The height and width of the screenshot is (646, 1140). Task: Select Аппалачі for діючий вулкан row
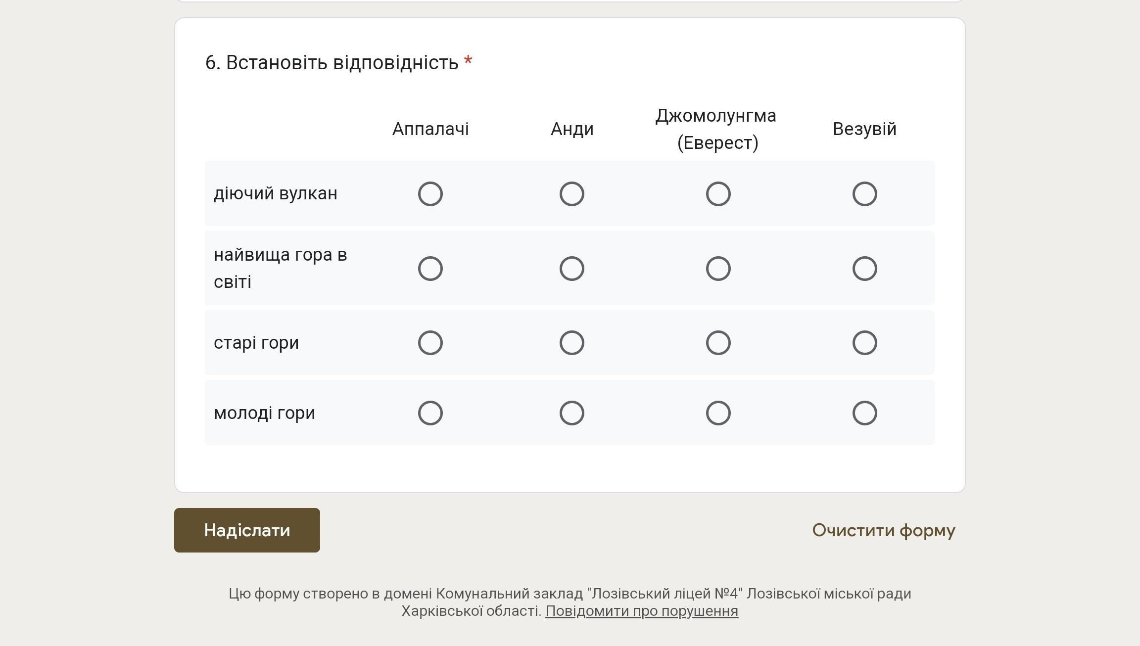coord(430,194)
